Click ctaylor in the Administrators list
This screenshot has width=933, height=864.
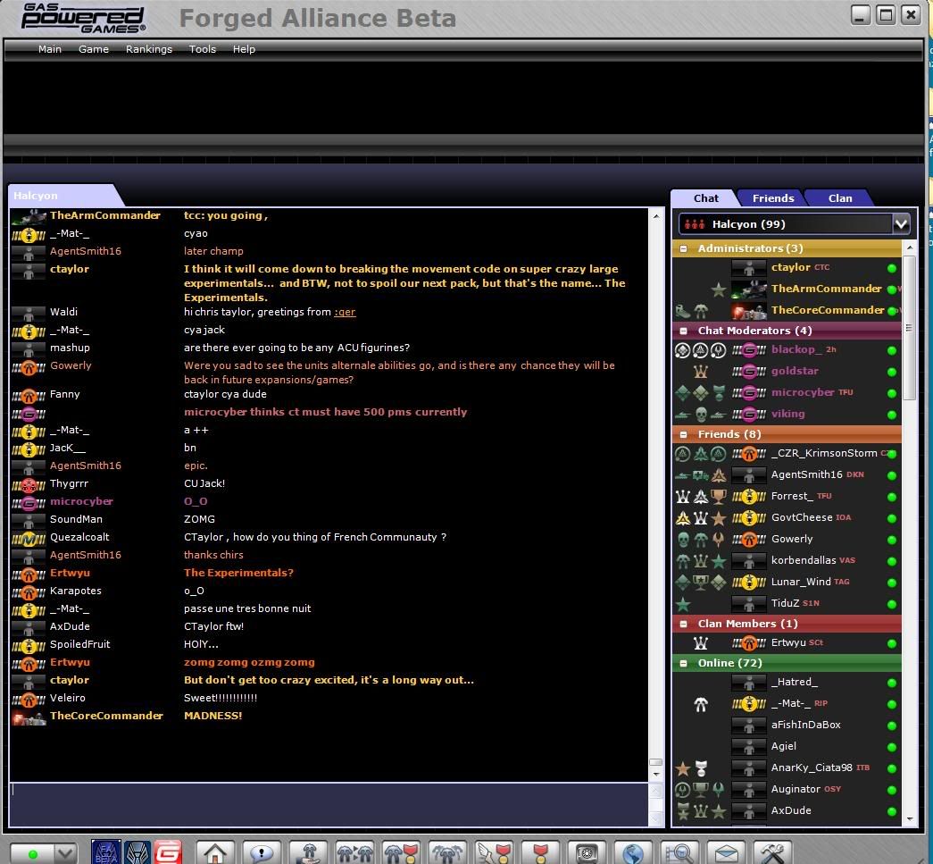point(790,267)
